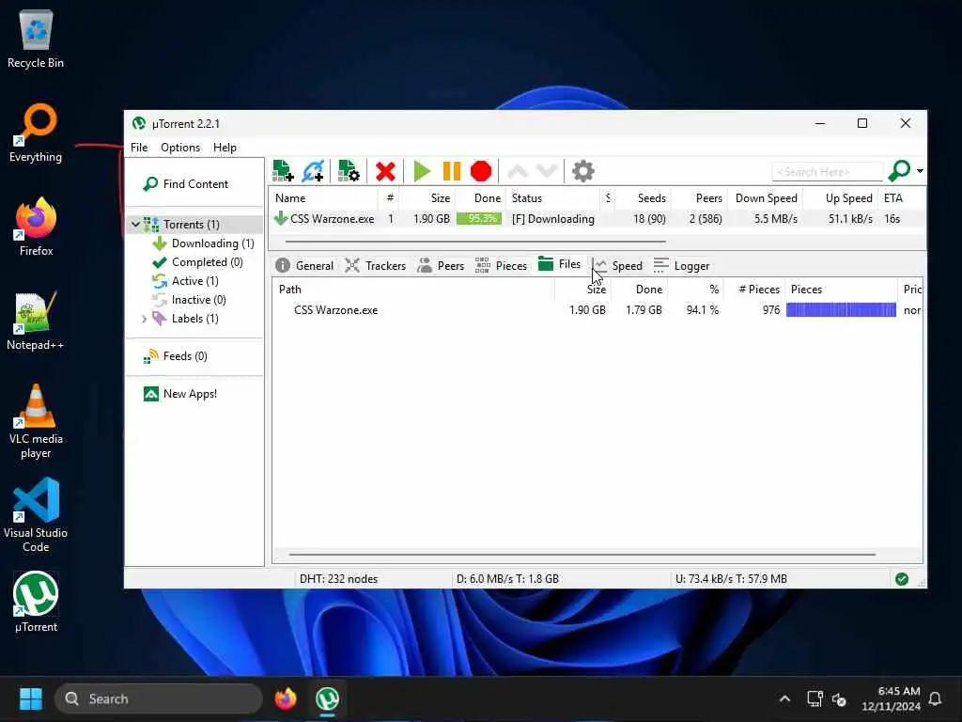Stop torrent with the red stop icon
The image size is (962, 722).
pyautogui.click(x=481, y=171)
